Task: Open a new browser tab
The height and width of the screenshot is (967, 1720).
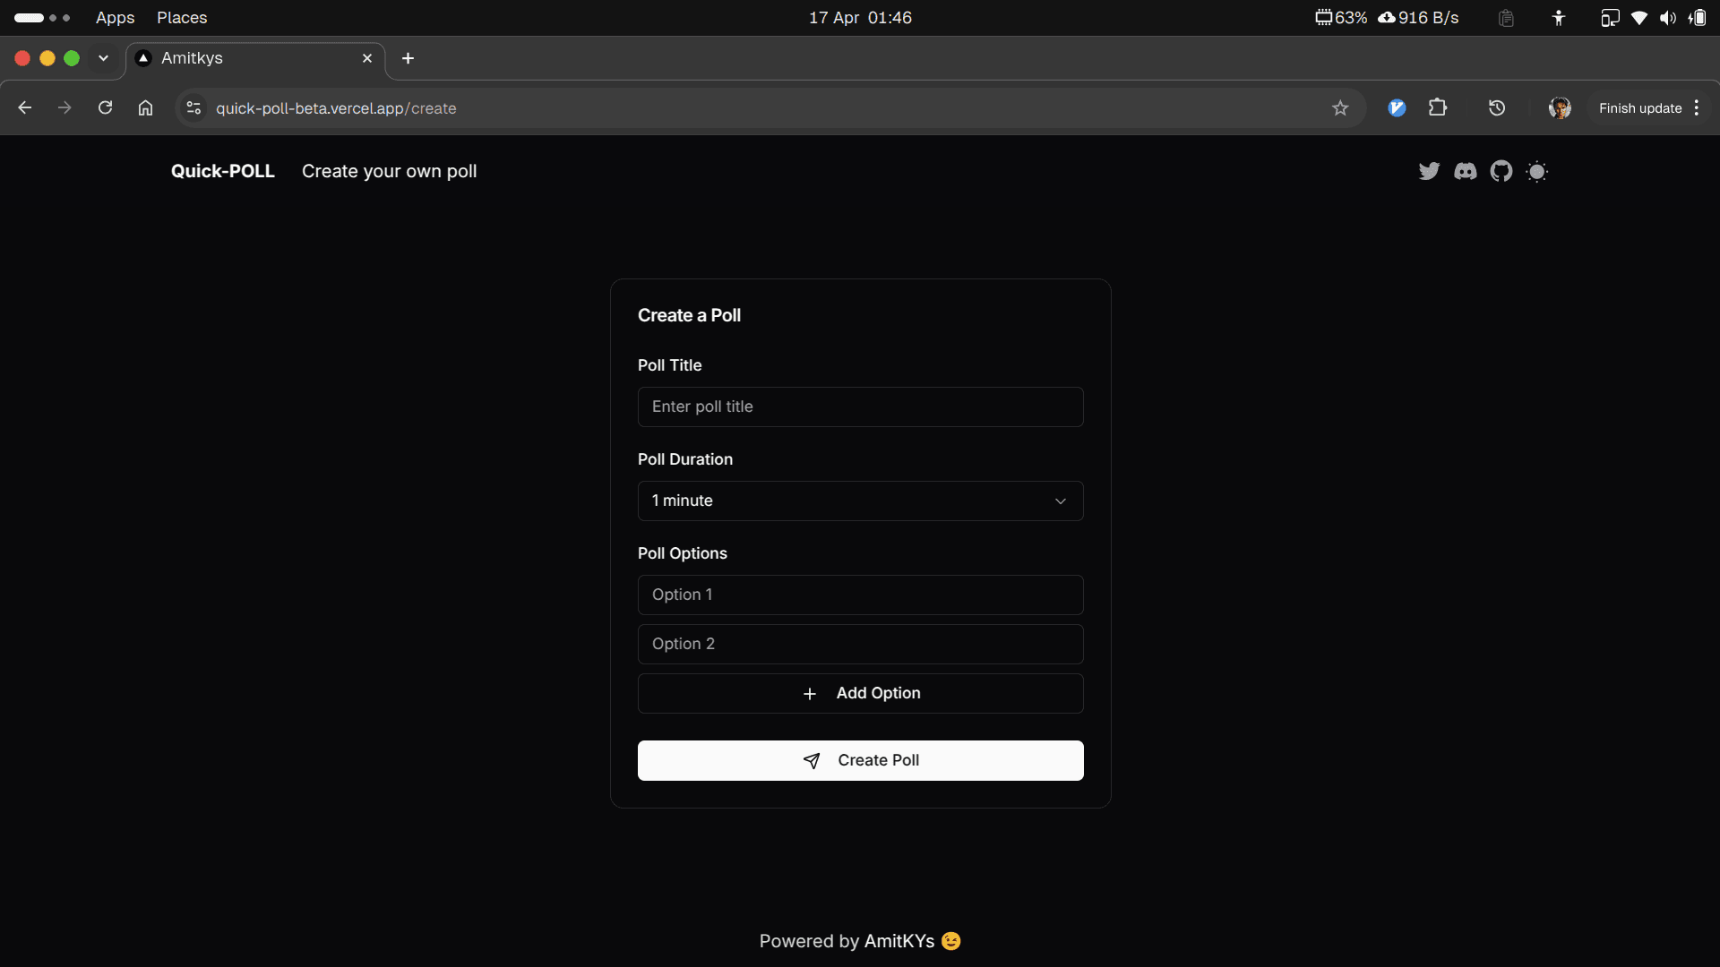Action: coord(408,58)
